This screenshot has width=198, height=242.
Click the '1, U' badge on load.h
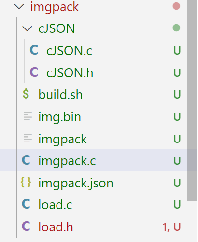pos(171,227)
